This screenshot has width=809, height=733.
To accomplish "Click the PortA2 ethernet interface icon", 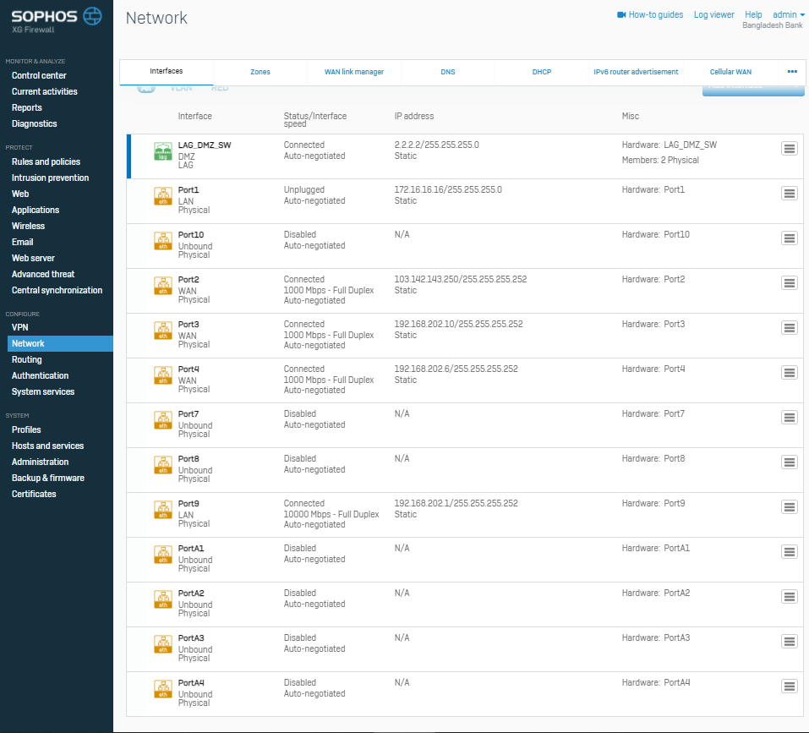I will (163, 600).
